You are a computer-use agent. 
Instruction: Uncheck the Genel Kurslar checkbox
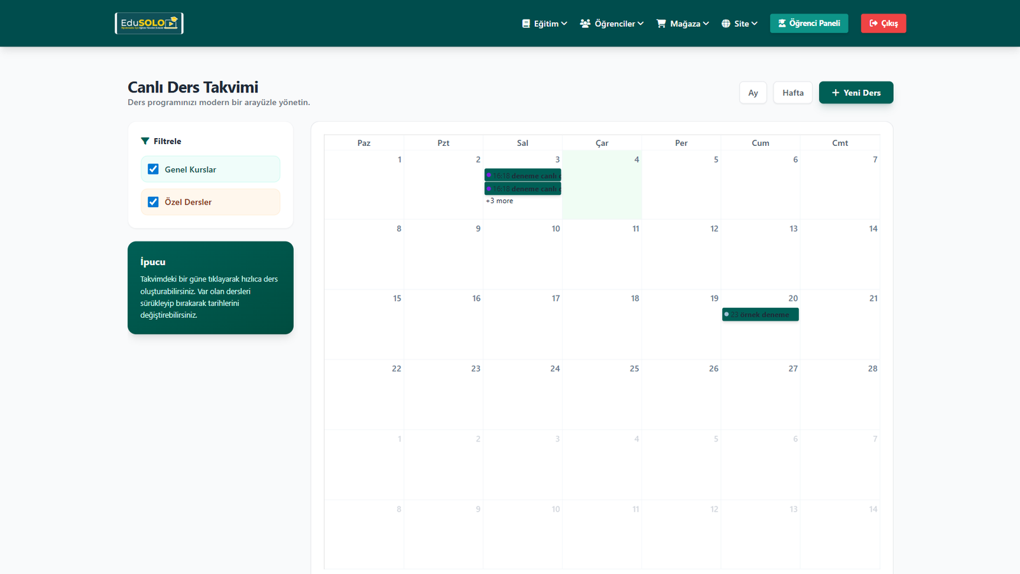pyautogui.click(x=153, y=169)
